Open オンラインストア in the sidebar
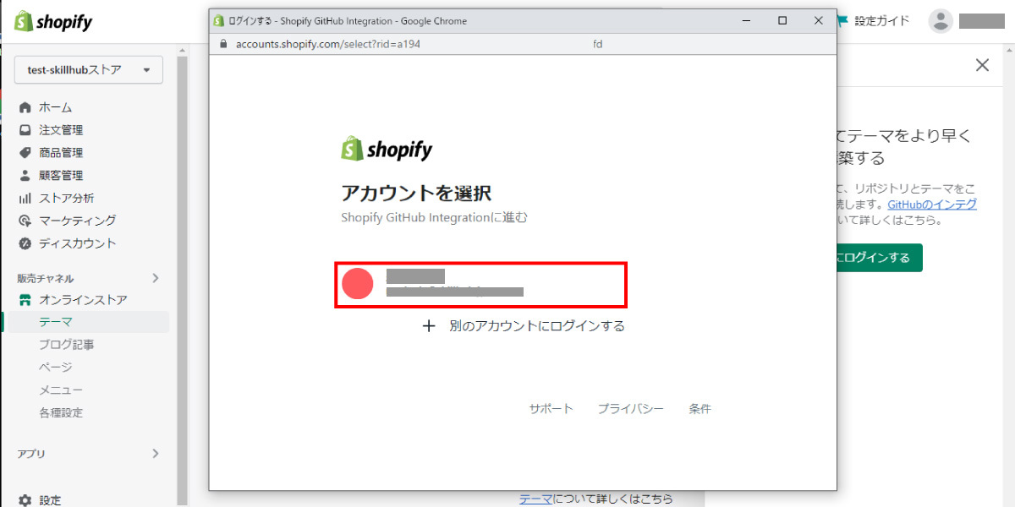Viewport: 1015px width, 507px height. pos(83,300)
